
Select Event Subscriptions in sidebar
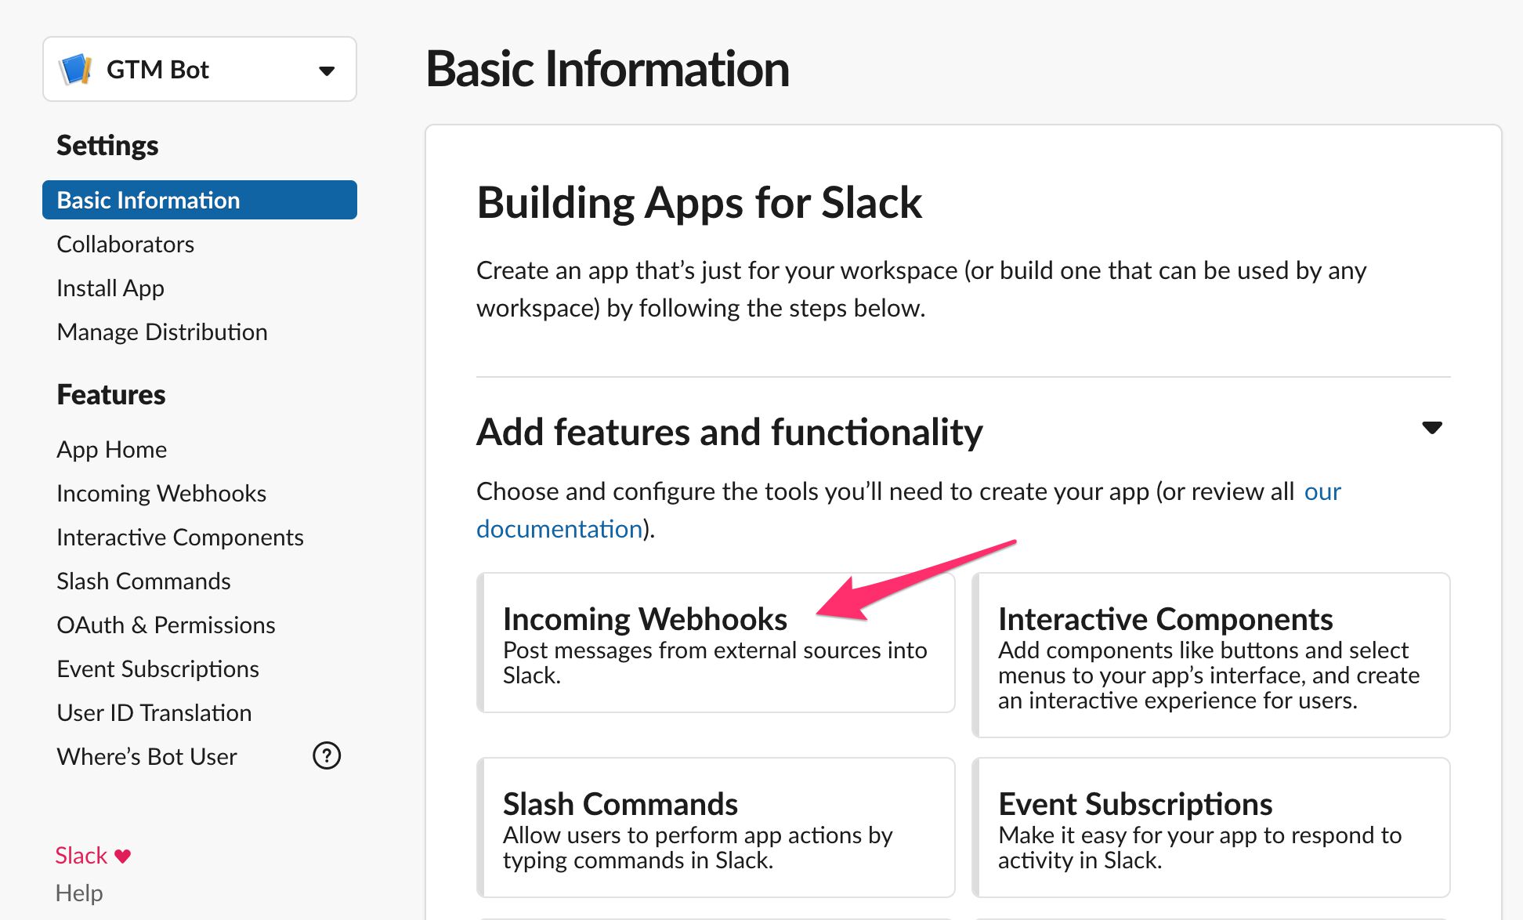click(157, 668)
